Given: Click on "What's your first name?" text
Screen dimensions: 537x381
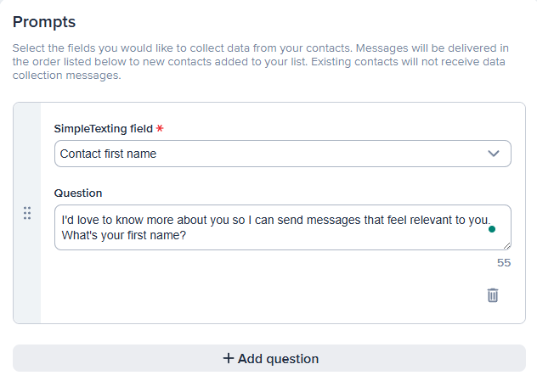Looking at the screenshot, I should [x=124, y=235].
